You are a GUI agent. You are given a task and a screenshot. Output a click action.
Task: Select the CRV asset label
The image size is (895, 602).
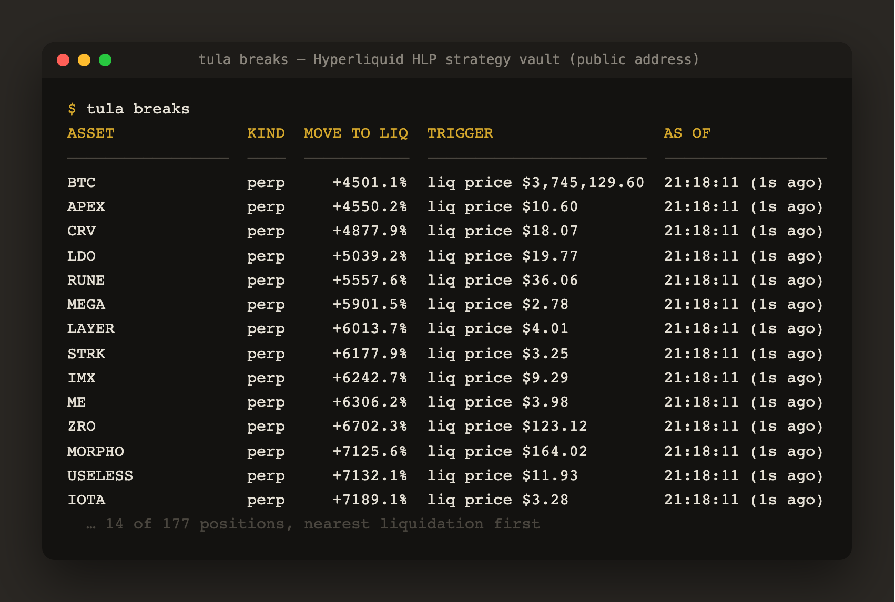point(82,231)
